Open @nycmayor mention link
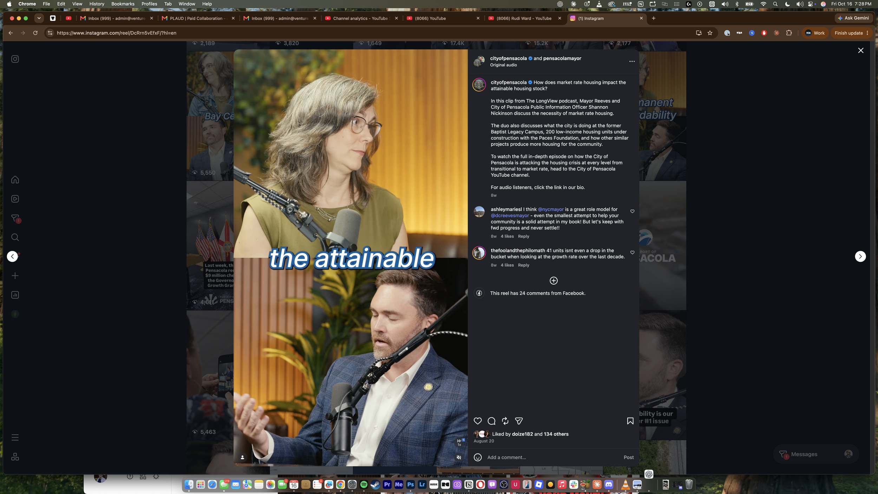Image resolution: width=878 pixels, height=494 pixels. [551, 209]
